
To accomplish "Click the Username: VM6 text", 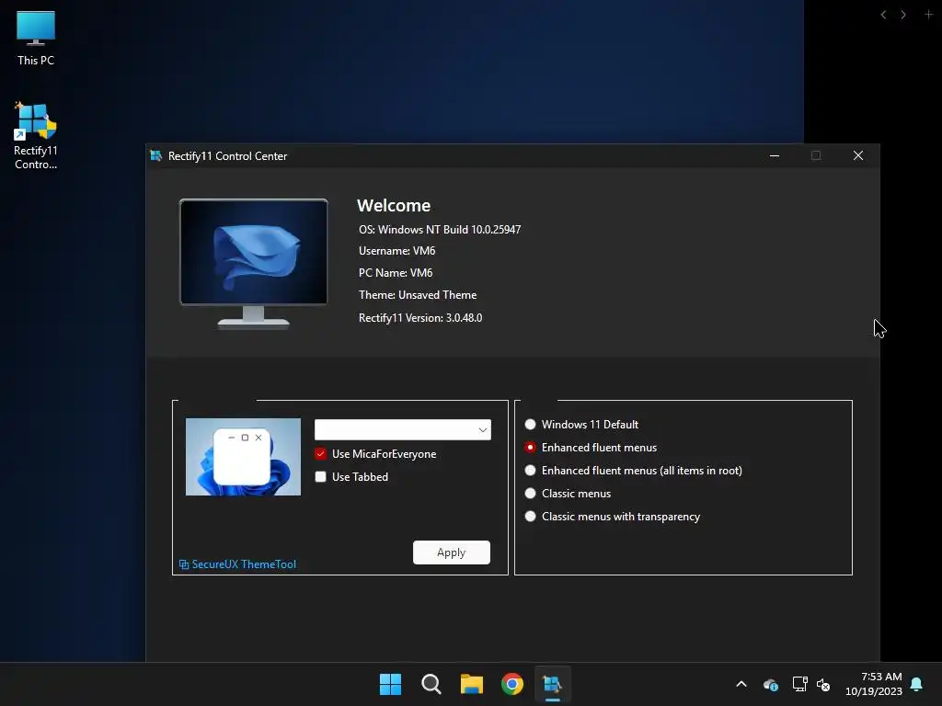I will click(x=397, y=251).
